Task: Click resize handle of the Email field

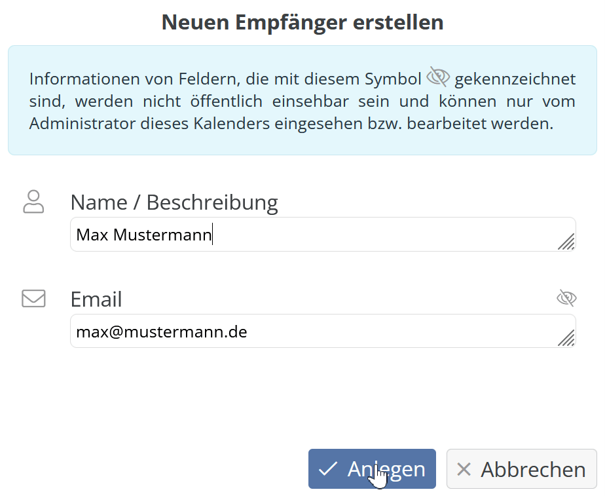Action: (x=566, y=338)
